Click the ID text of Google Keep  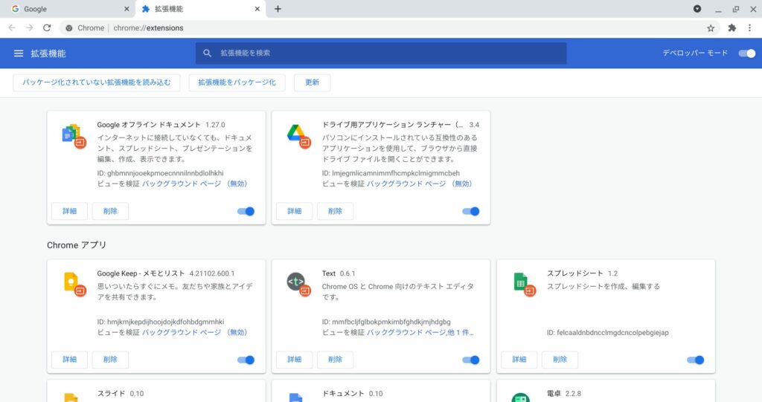point(161,322)
